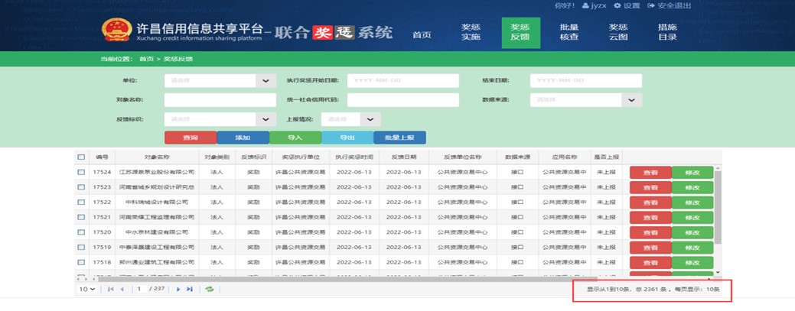This screenshot has width=795, height=311.
Task: Jump to the last results page
Action: coord(190,290)
